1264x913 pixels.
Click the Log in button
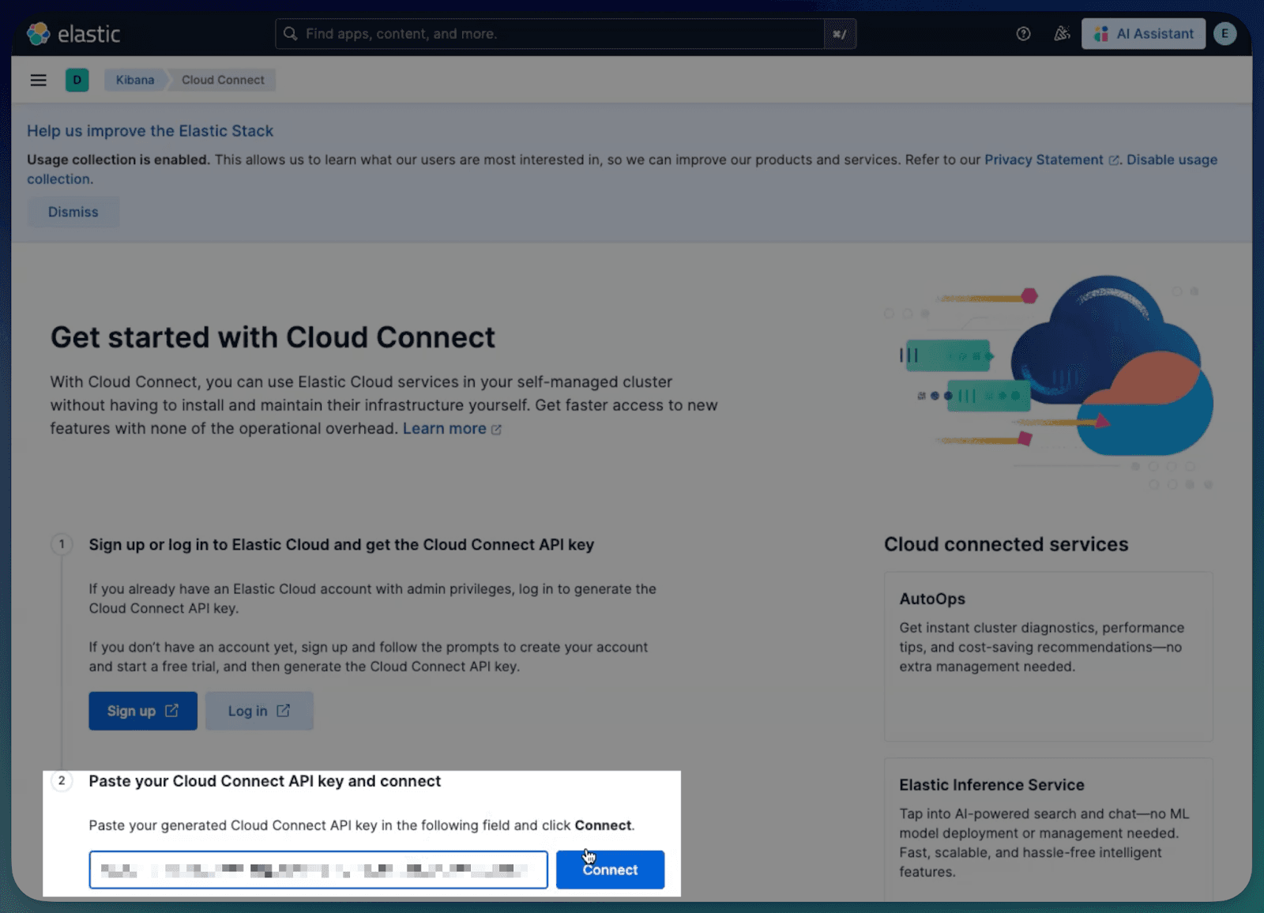pyautogui.click(x=258, y=710)
